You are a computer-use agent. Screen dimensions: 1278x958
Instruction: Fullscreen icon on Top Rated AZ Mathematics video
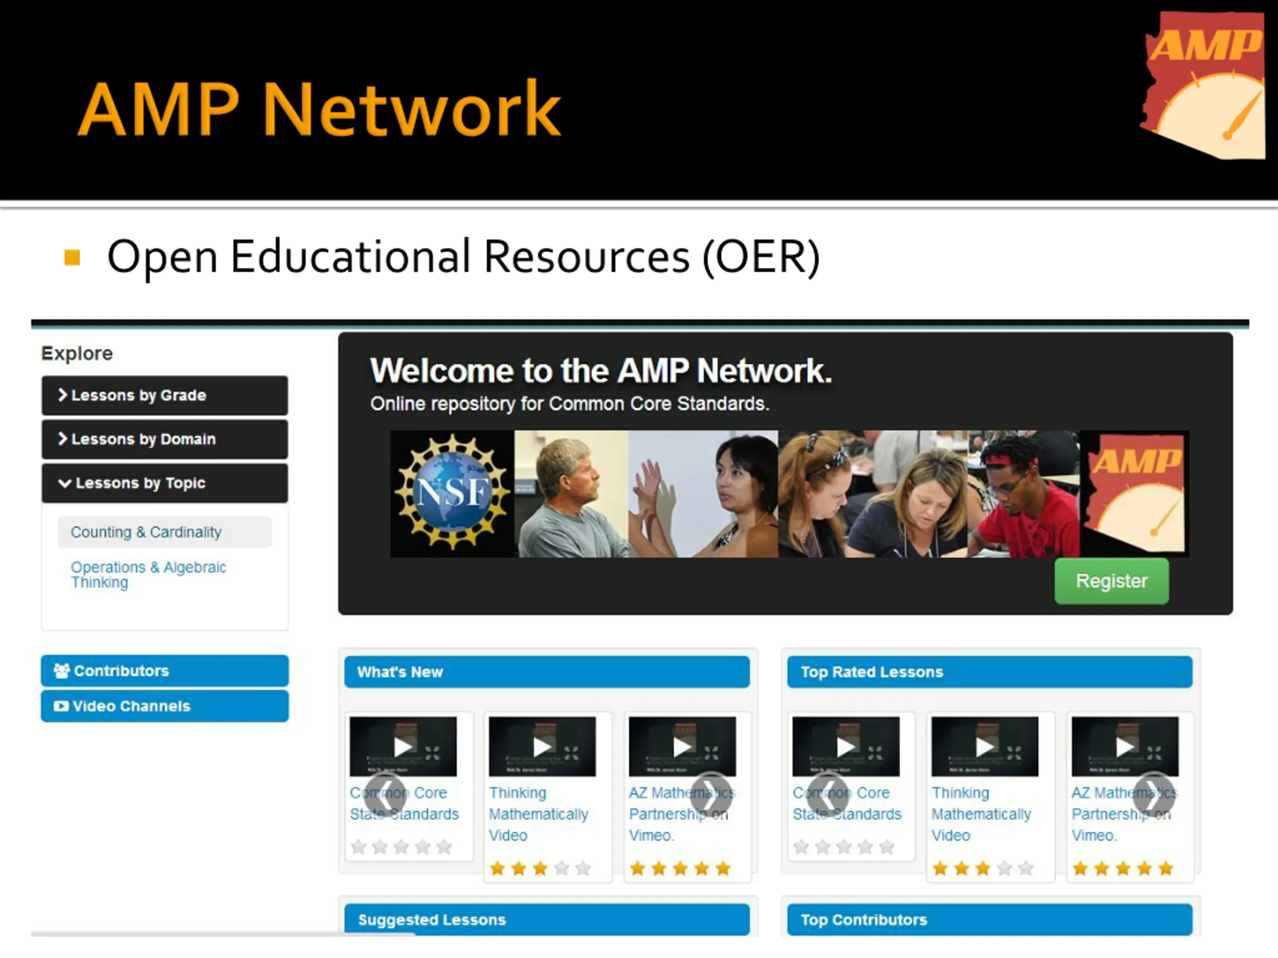coord(1154,752)
